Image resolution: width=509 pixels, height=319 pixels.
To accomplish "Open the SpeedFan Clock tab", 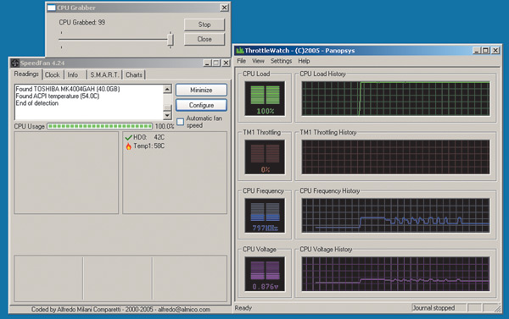I will point(53,74).
